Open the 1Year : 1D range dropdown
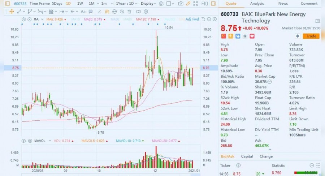 click(x=126, y=4)
